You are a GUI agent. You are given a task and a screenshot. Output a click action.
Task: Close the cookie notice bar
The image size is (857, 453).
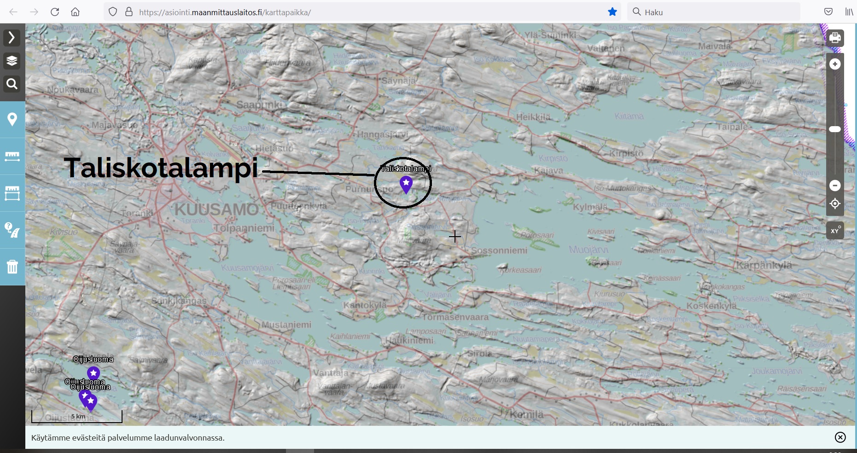(840, 437)
